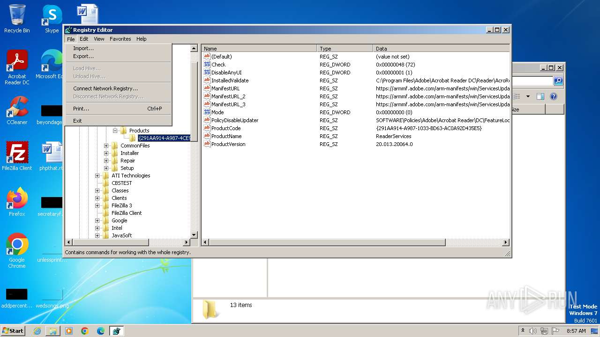
Task: Select Connect Network Registry...
Action: [119, 88]
